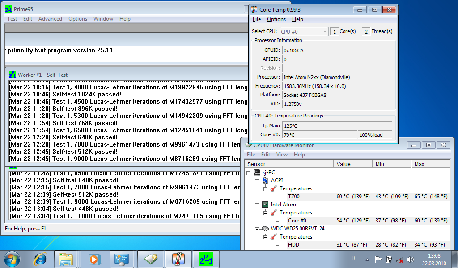Click the Tj. Max value 125°C
The width and height of the screenshot is (458, 268).
pos(337,126)
